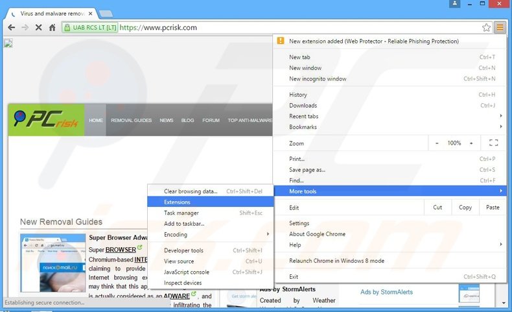This screenshot has height=312, width=512.
Task: Expand the More tools submenu arrow
Action: [500, 191]
